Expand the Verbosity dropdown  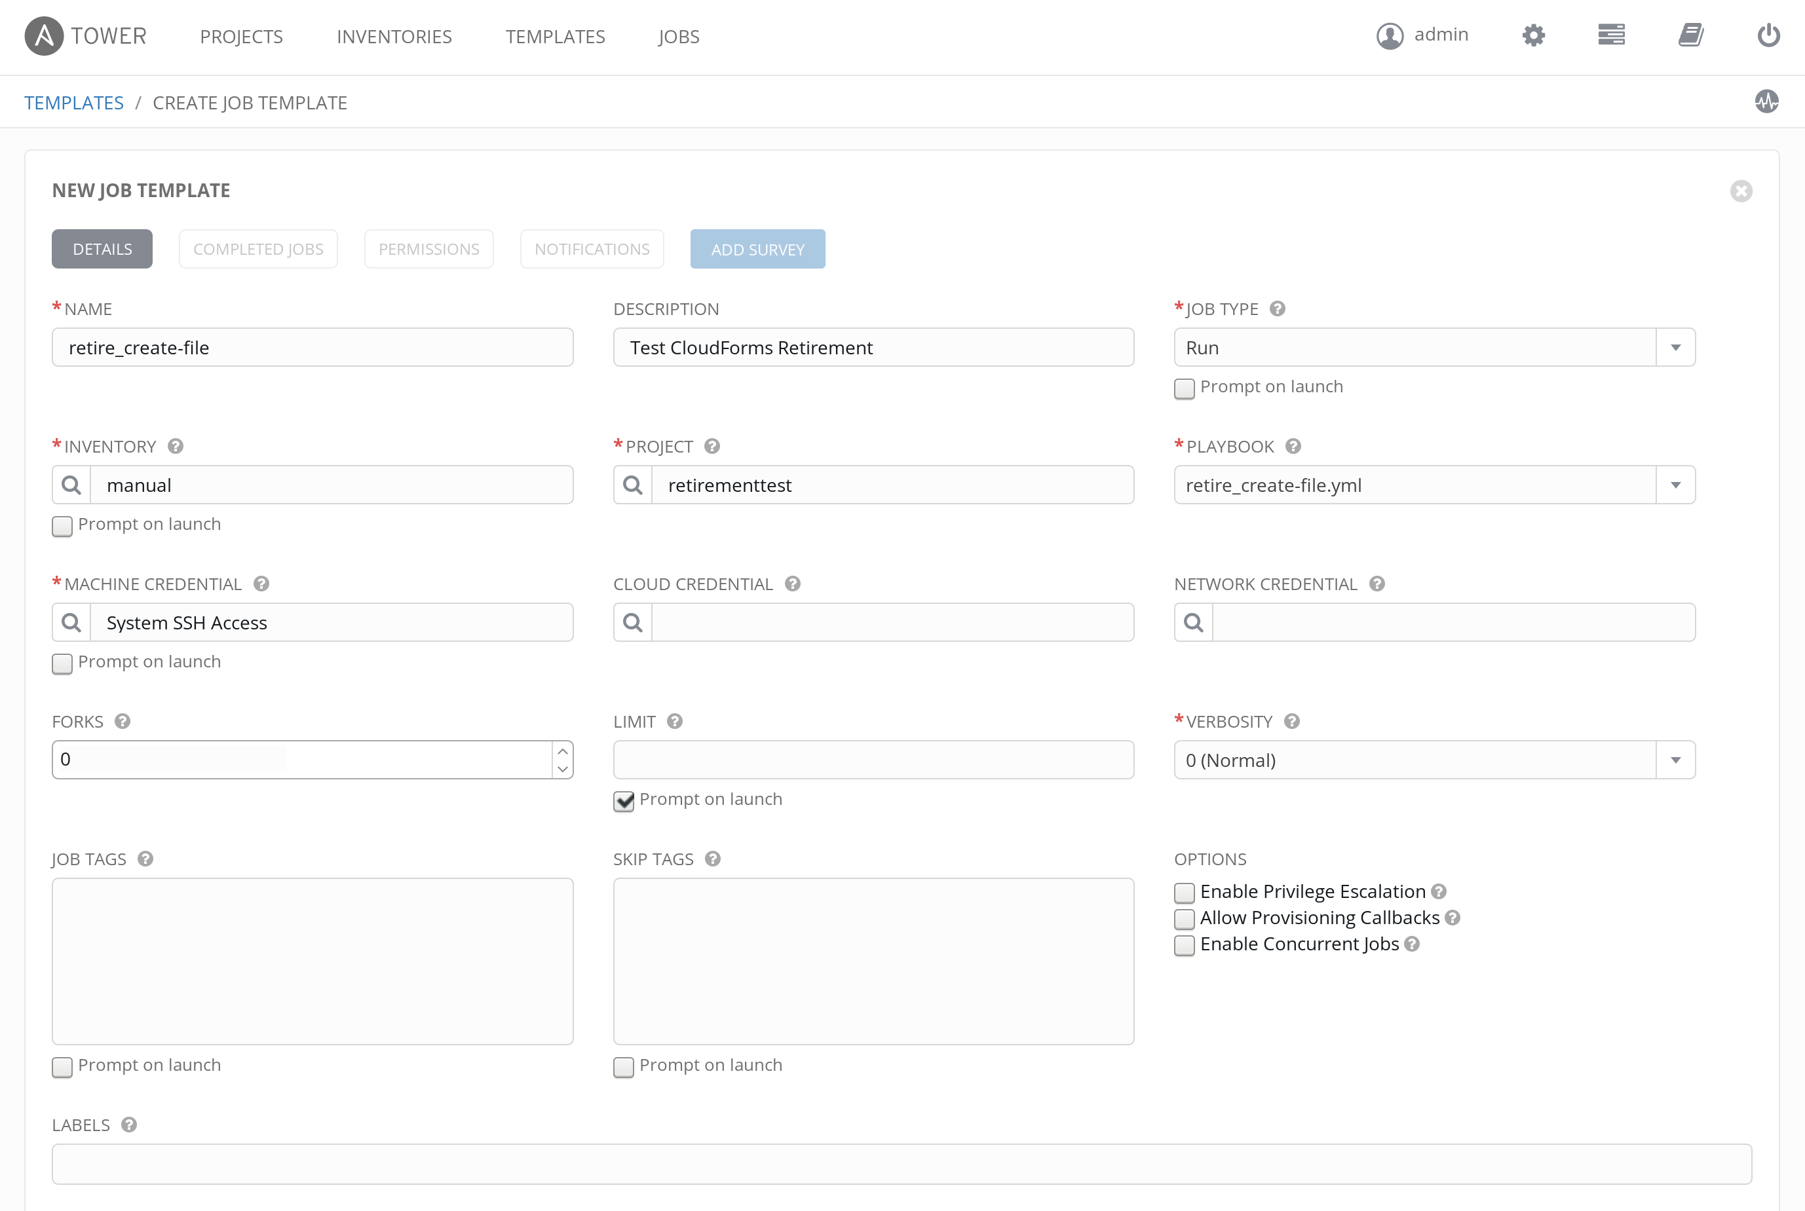coord(1675,760)
